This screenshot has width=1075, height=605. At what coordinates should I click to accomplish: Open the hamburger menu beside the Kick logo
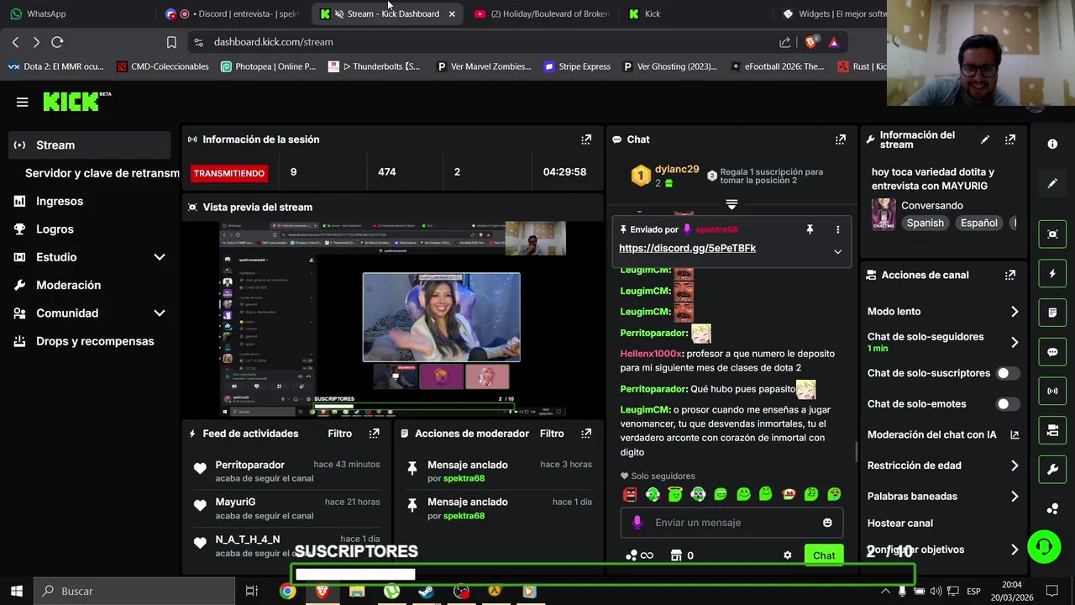(x=22, y=102)
